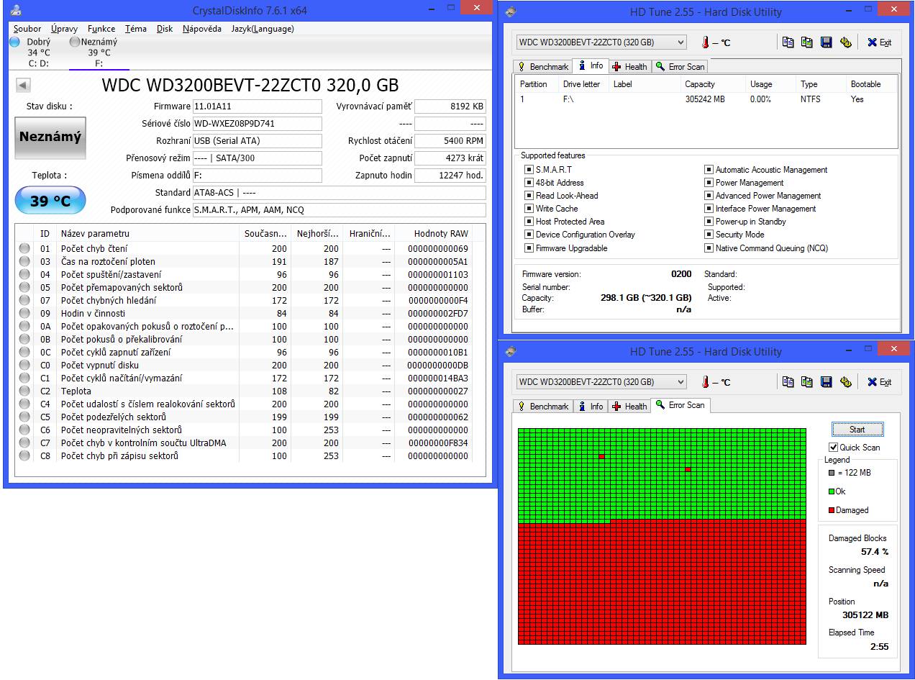Open options icon in upper HD Tune window
Screen dimensions: 915x680
[x=846, y=42]
